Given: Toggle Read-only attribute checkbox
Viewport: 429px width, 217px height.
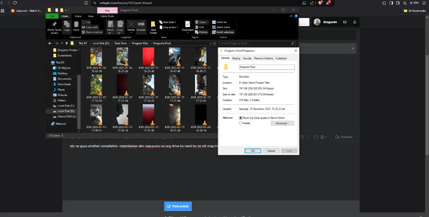Looking at the screenshot, I should [241, 118].
